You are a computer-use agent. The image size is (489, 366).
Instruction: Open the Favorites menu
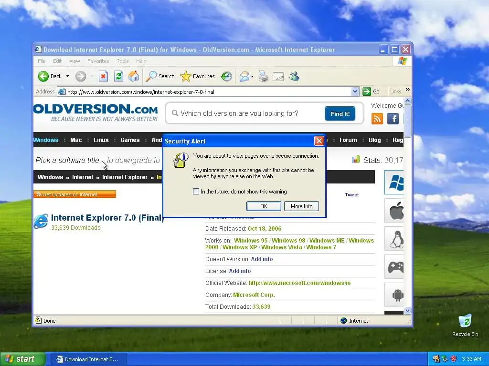click(x=98, y=61)
